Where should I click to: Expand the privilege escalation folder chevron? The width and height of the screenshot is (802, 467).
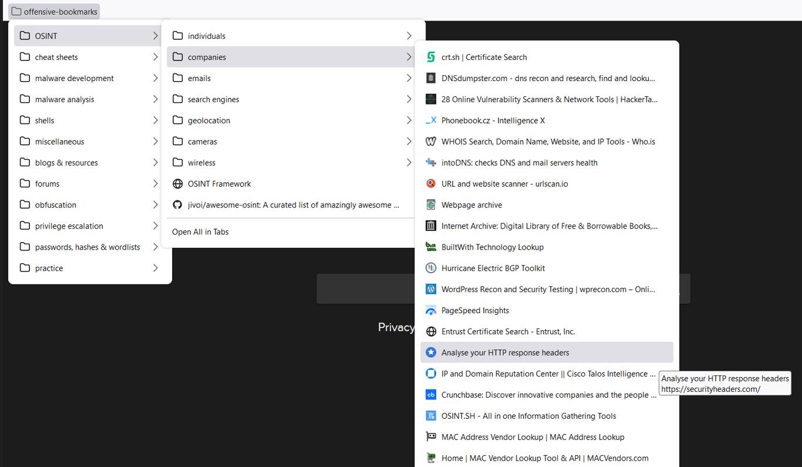click(155, 226)
